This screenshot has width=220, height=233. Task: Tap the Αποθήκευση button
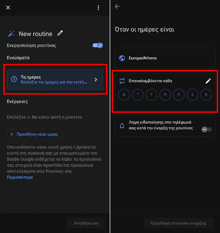(86, 223)
